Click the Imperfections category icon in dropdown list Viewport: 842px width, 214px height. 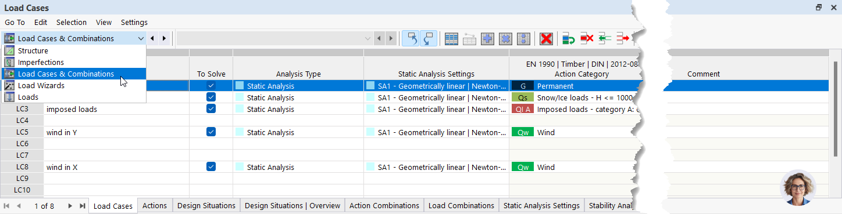[x=9, y=63]
